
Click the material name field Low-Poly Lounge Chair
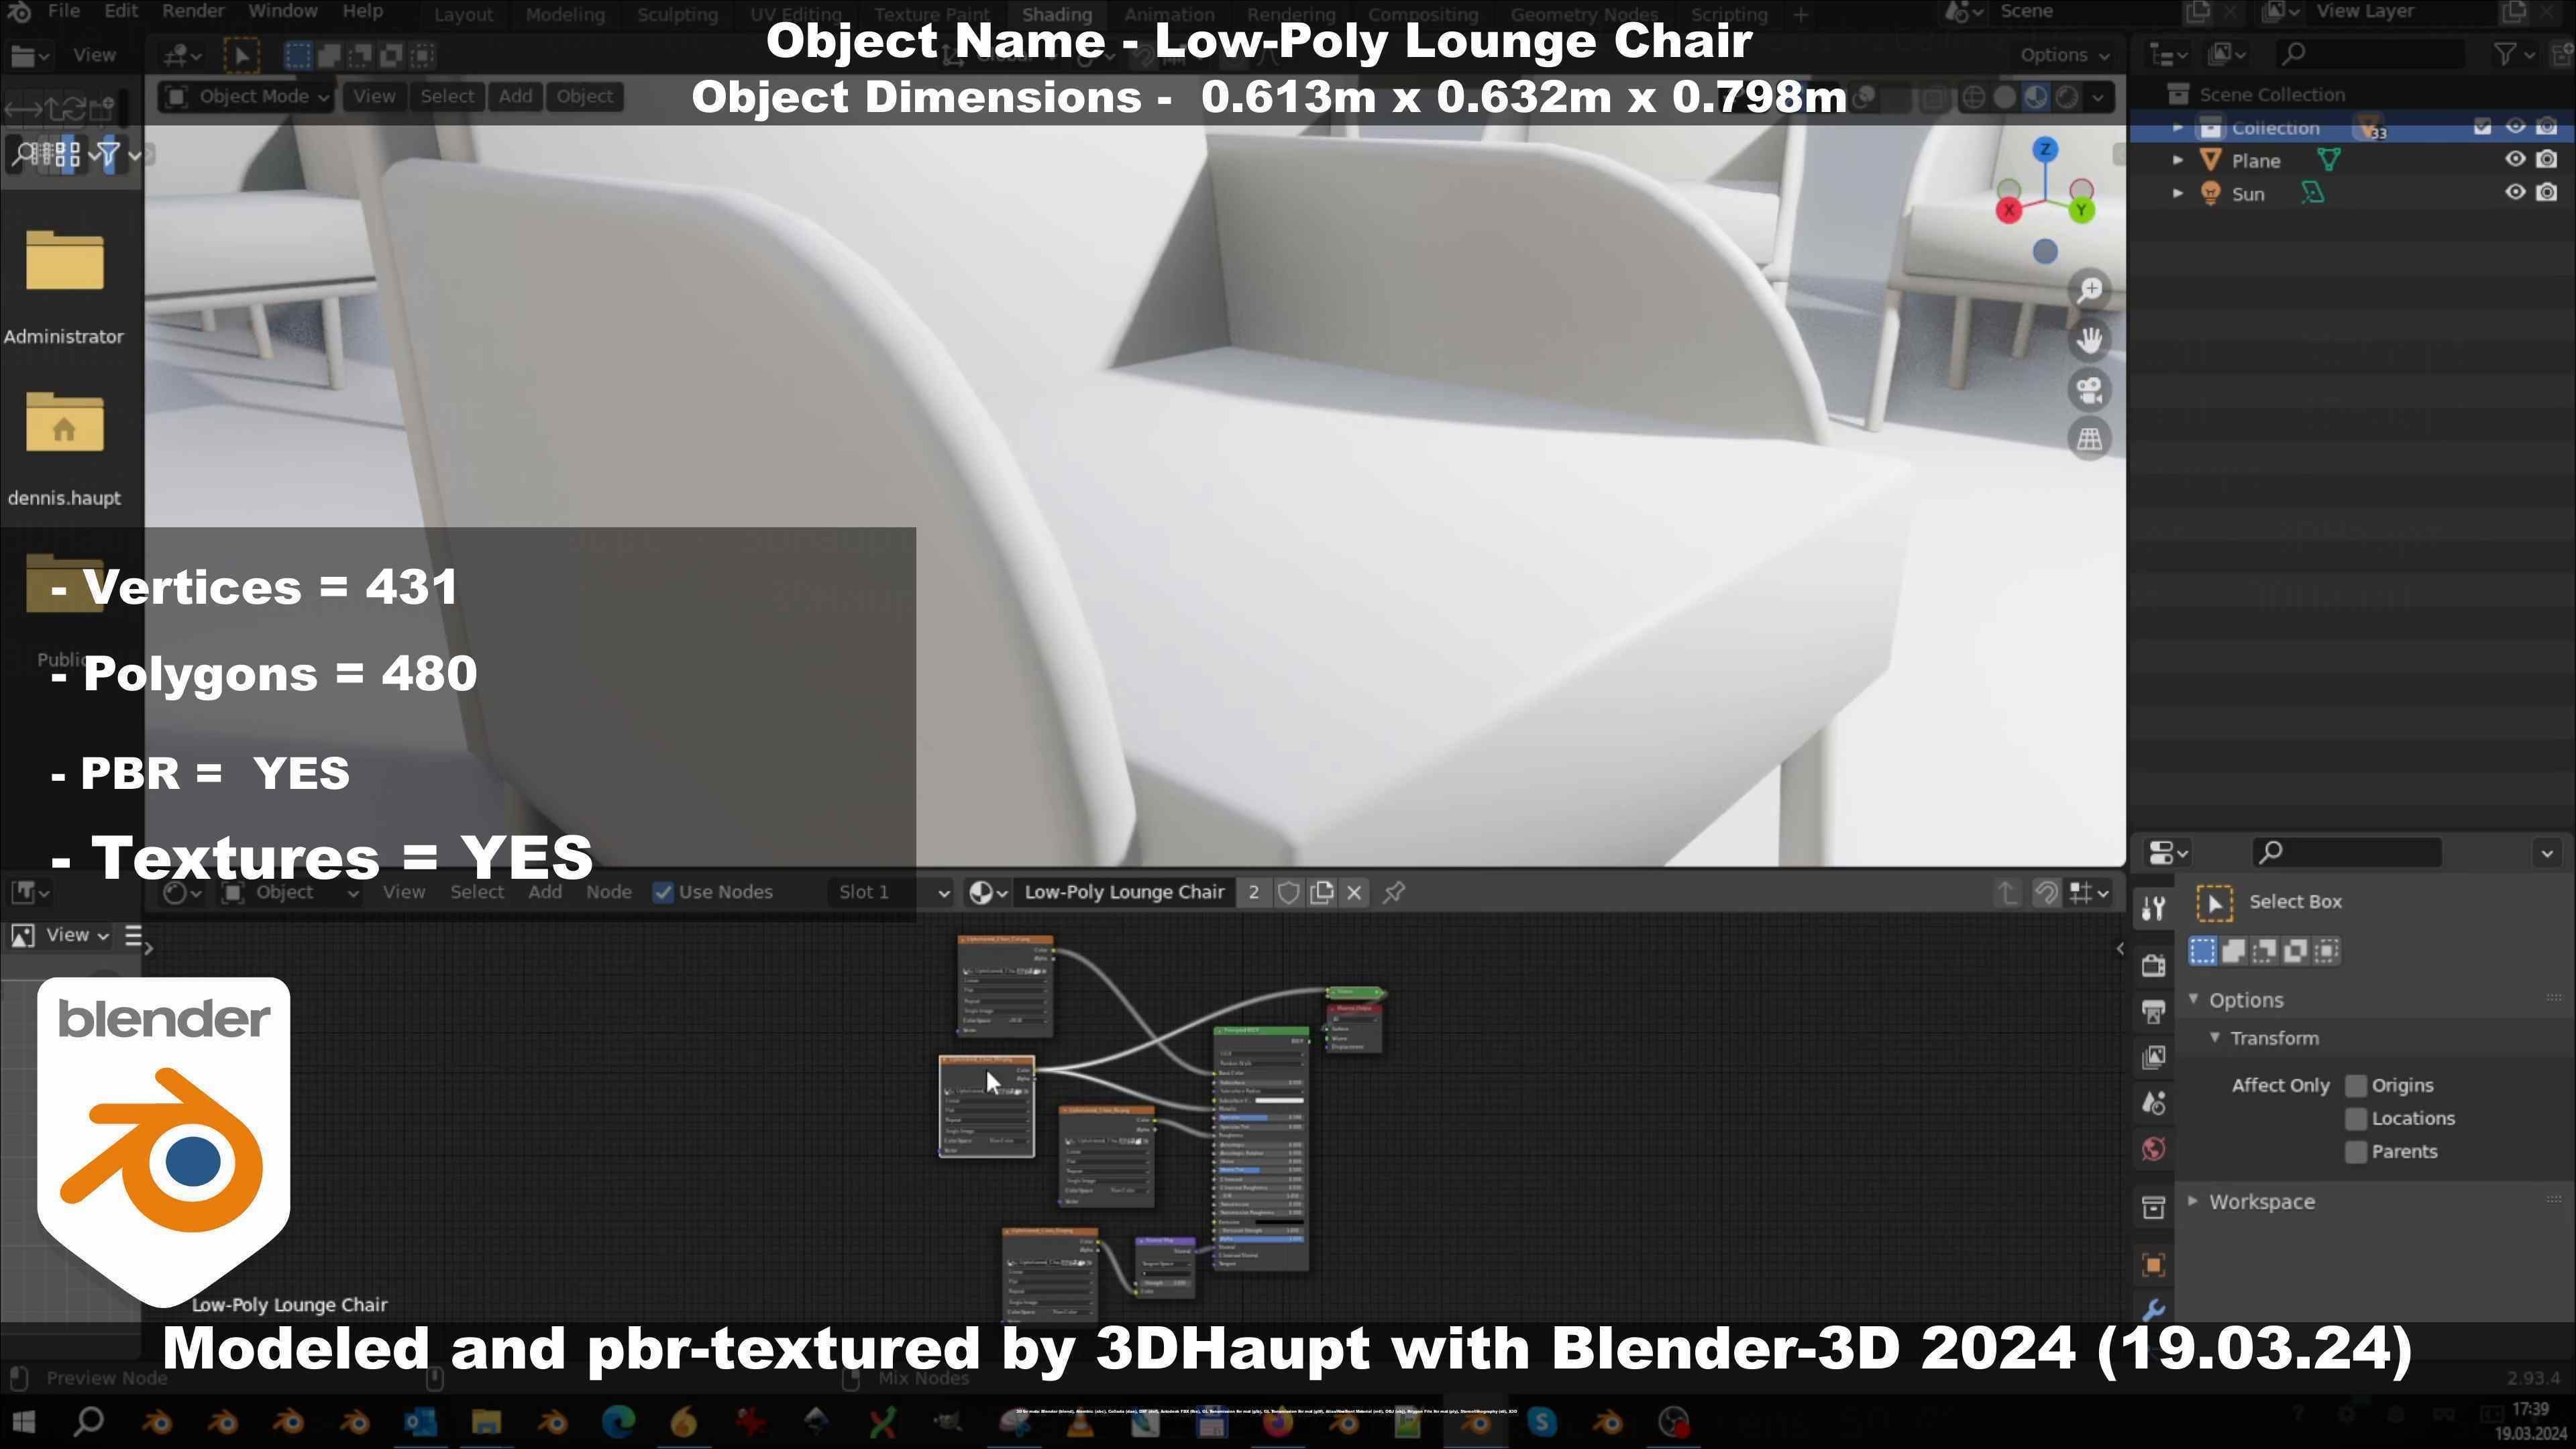click(1124, 892)
